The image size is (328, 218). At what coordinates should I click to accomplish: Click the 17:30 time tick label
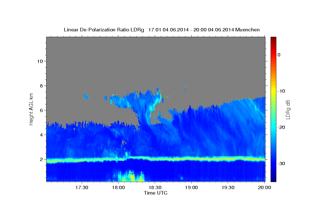tap(81, 188)
